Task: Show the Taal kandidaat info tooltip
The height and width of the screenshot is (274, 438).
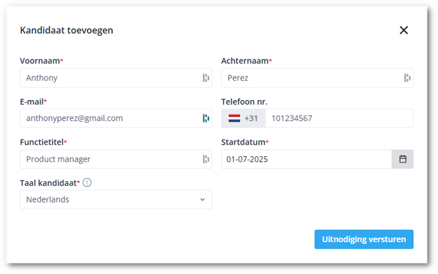Action: (87, 182)
